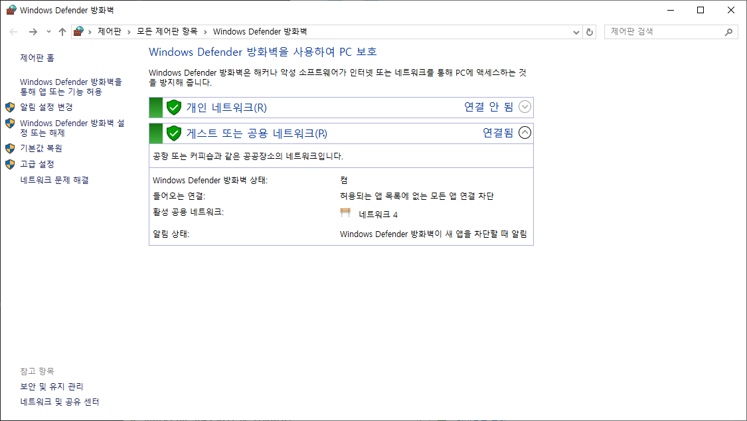
Task: Click the back navigation arrow
Action: tap(13, 32)
